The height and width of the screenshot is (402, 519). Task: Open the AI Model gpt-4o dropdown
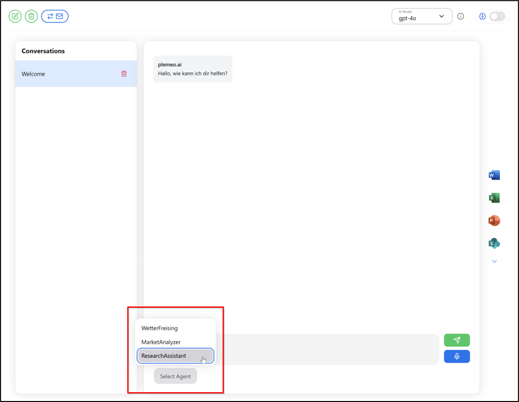point(421,17)
